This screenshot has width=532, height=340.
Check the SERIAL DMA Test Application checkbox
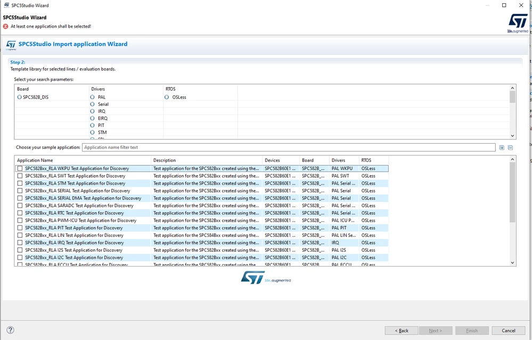(x=20, y=198)
